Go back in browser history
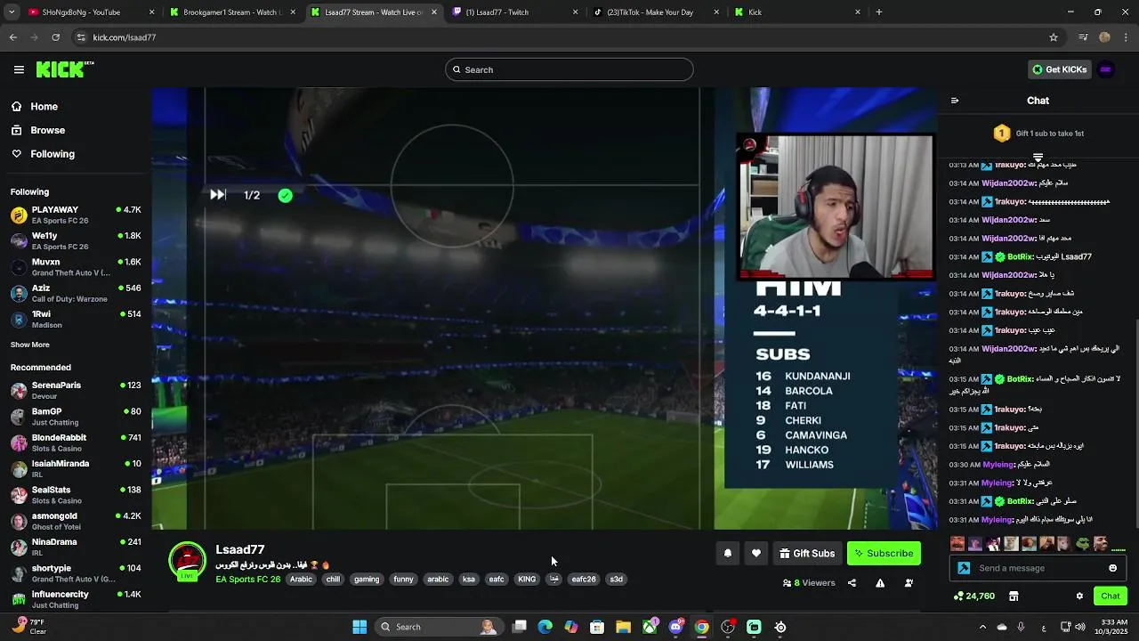This screenshot has height=641, width=1139. coord(12,37)
